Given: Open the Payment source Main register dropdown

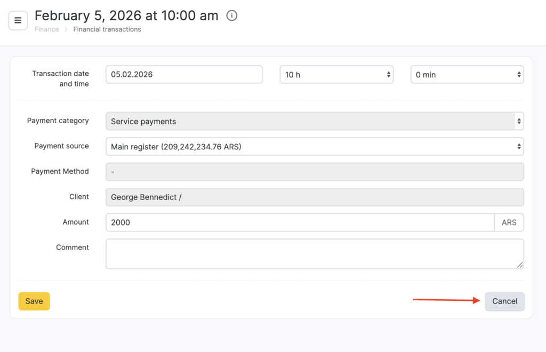Looking at the screenshot, I should 315,146.
